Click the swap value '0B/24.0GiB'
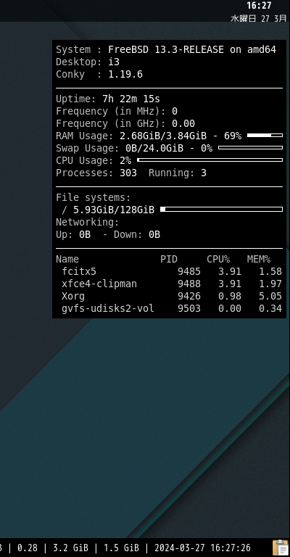This screenshot has width=290, height=557. (x=154, y=148)
